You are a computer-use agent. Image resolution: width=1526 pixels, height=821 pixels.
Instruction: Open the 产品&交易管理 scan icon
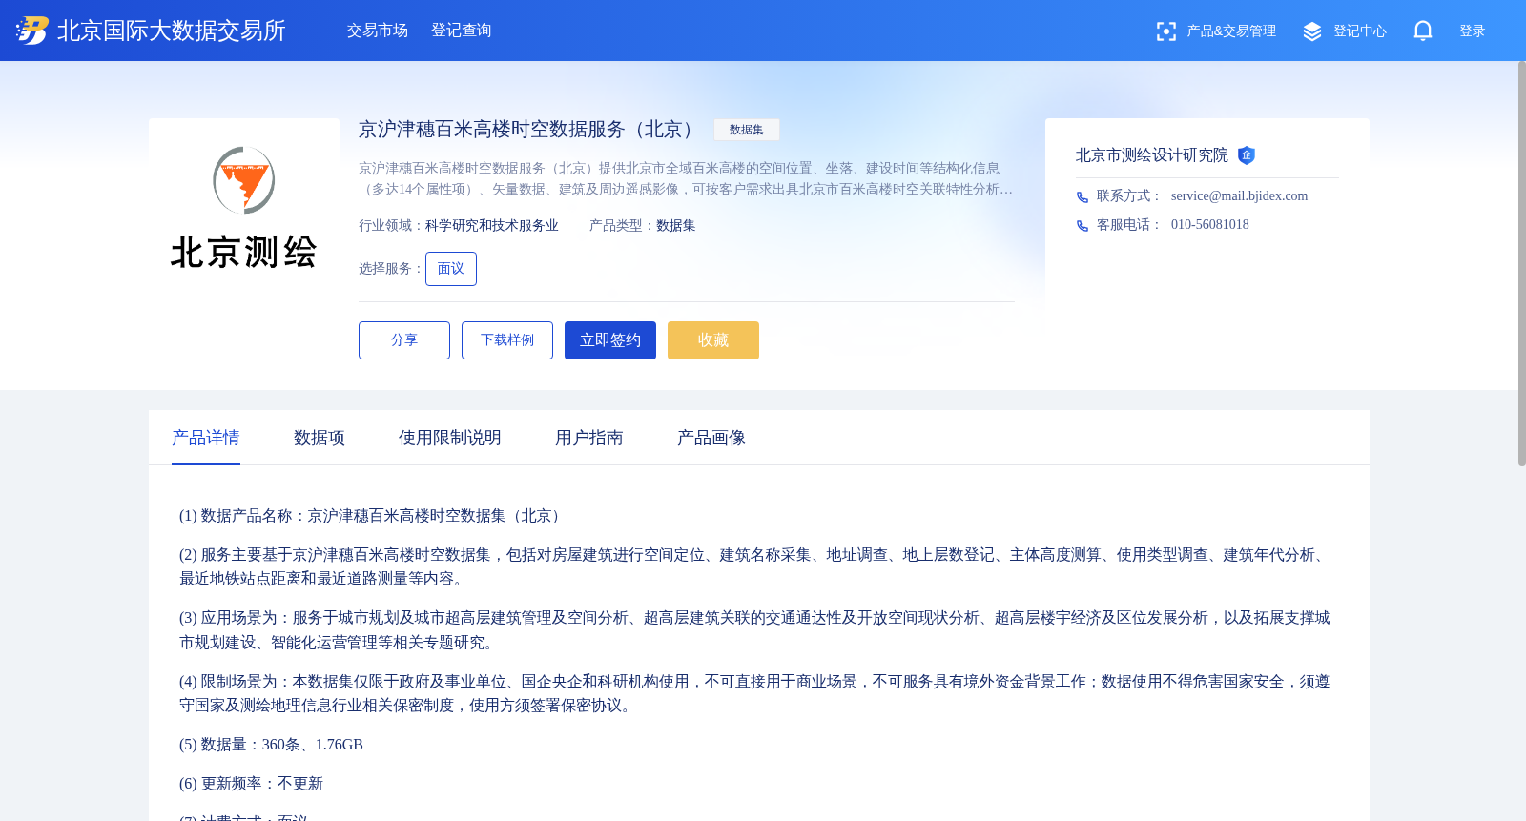[x=1165, y=31]
